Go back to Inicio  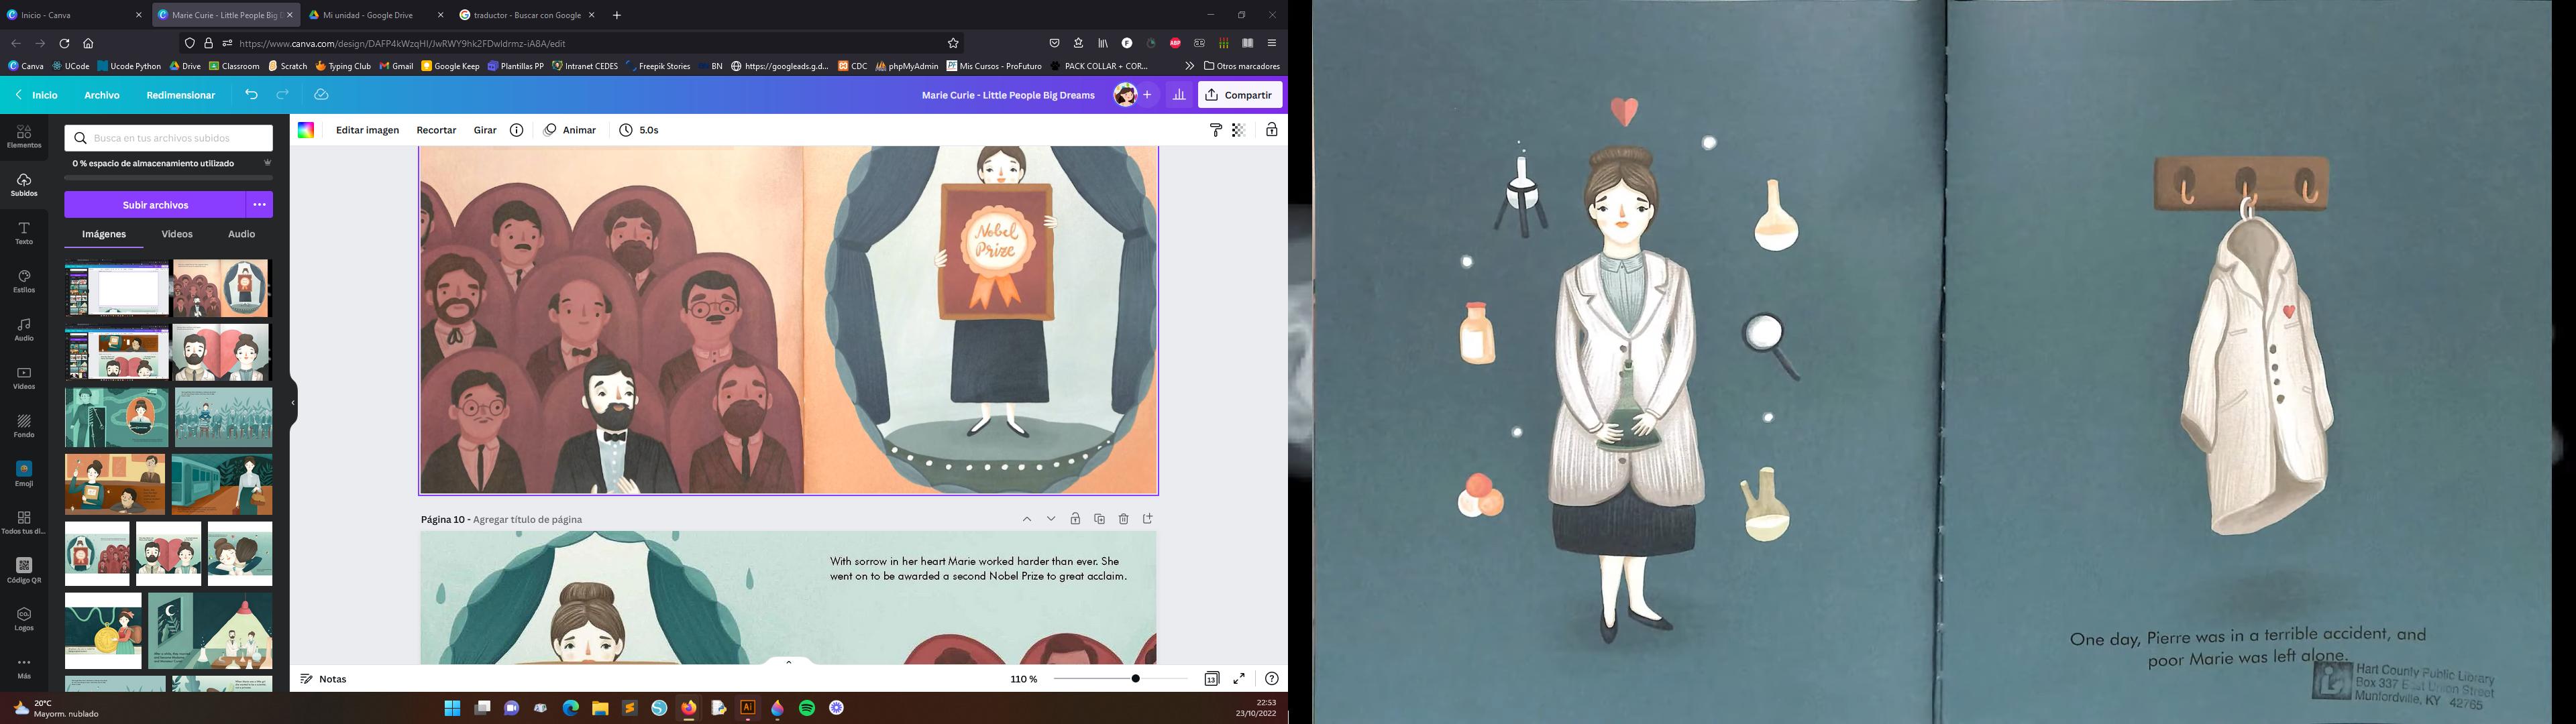tap(37, 95)
